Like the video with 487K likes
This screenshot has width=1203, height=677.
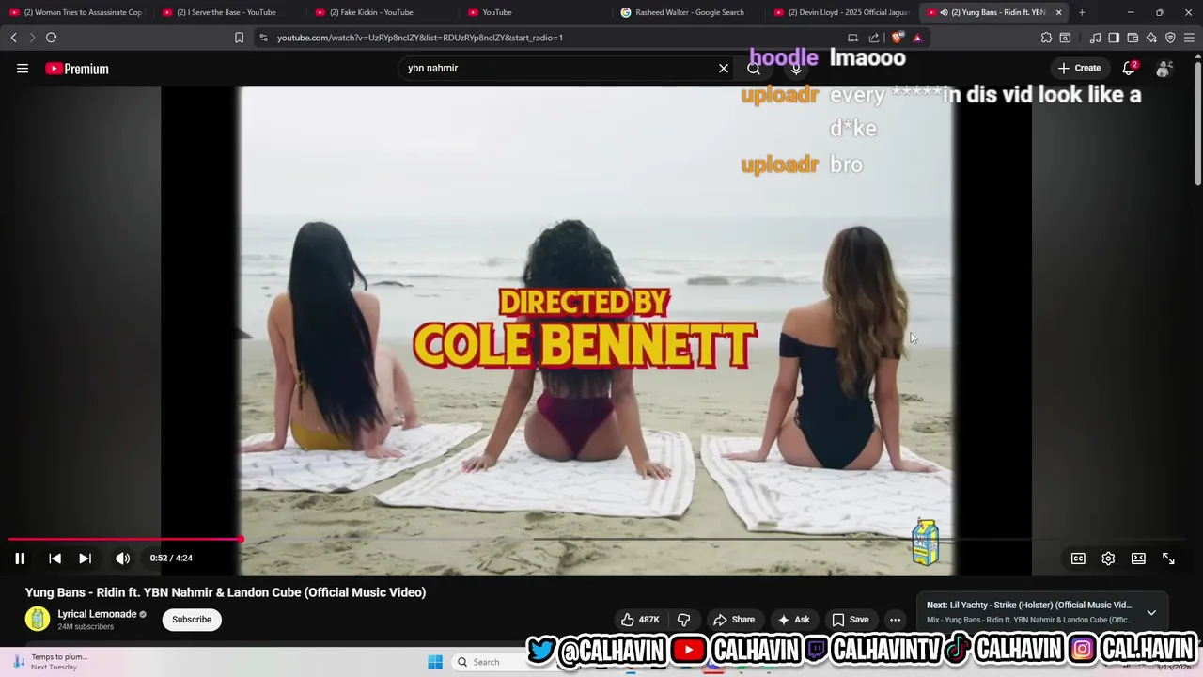click(640, 620)
